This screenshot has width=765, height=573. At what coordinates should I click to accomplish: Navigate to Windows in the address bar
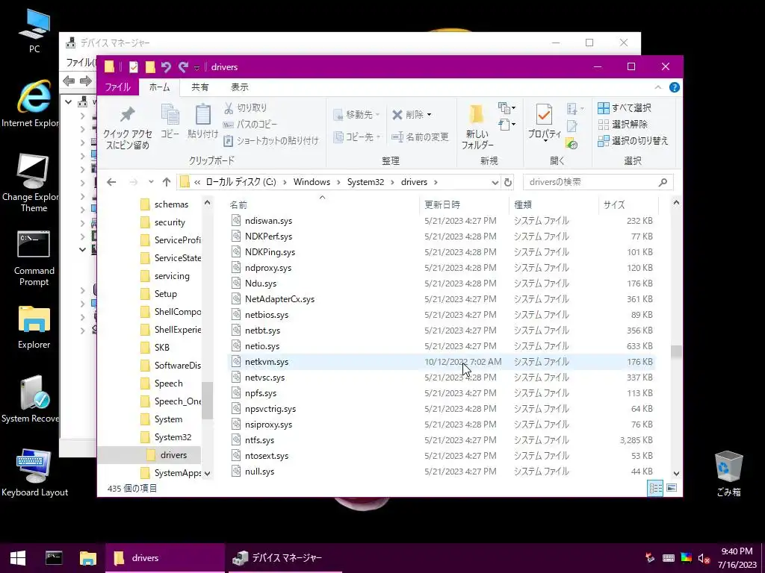[312, 182]
